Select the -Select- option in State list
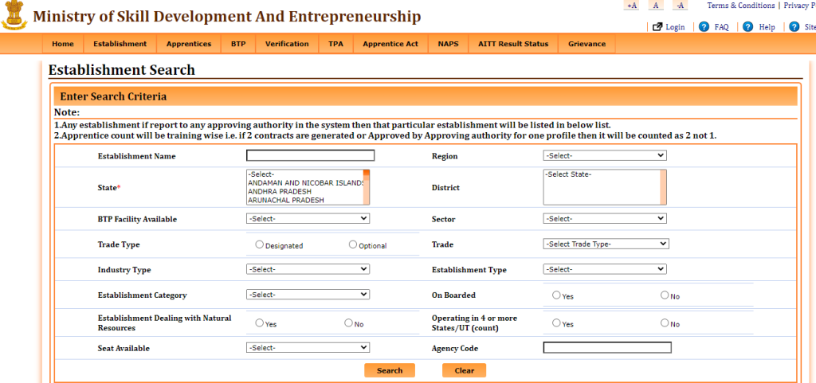Screen dimensions: 816x383 (x=305, y=174)
